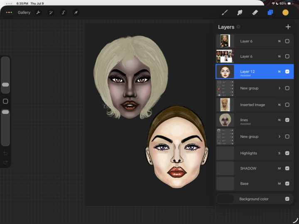Viewport: 299px width, 224px height.
Task: Select the SHADOW layer row
Action: (255, 168)
